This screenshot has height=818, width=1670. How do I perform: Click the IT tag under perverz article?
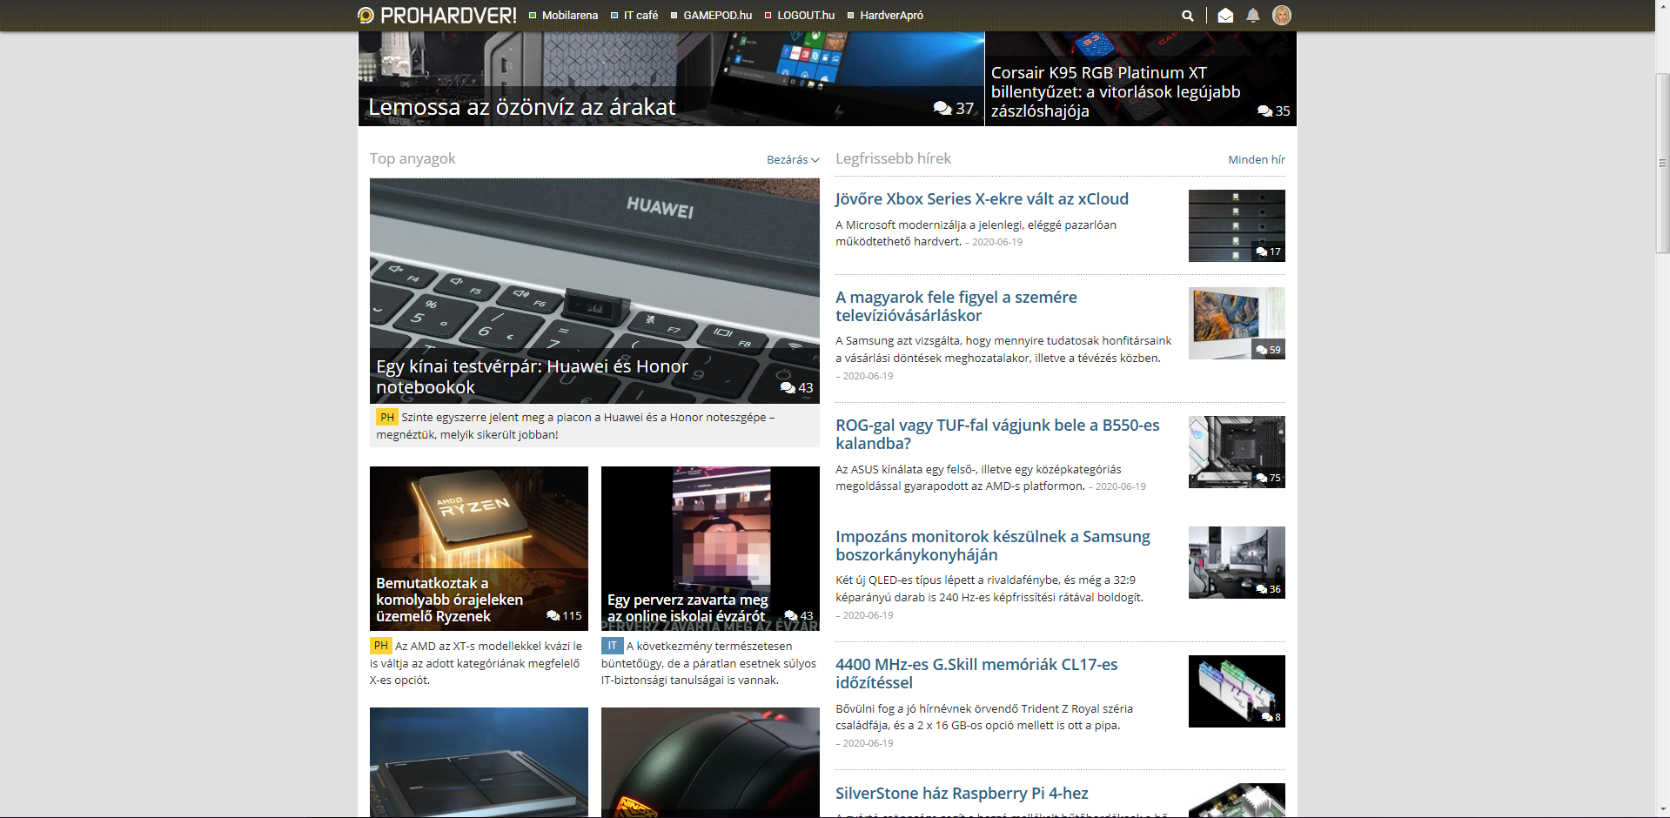point(613,646)
